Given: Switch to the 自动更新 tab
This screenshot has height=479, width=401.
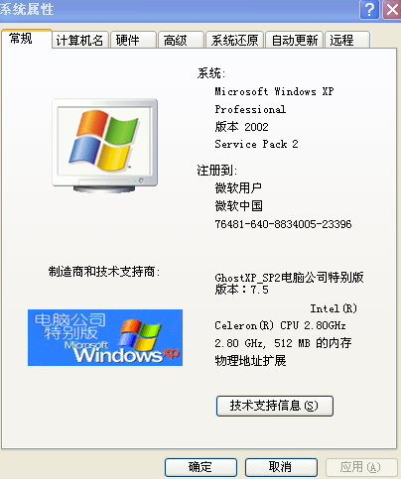Looking at the screenshot, I should 294,40.
